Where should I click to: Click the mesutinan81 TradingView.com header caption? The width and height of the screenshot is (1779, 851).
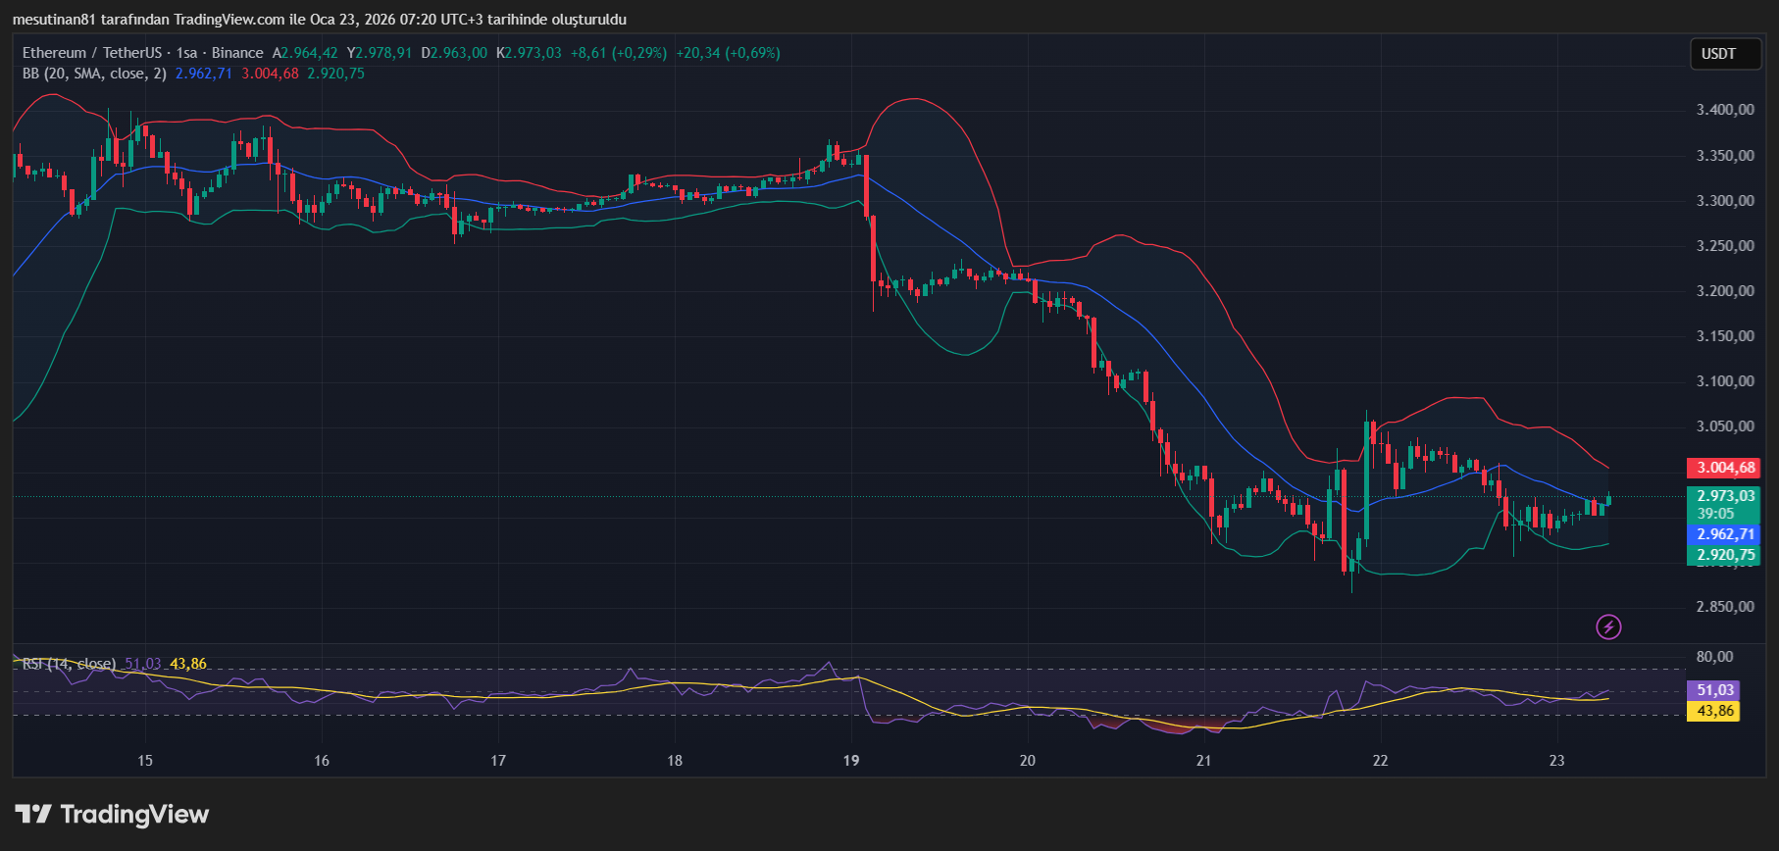coord(320,20)
